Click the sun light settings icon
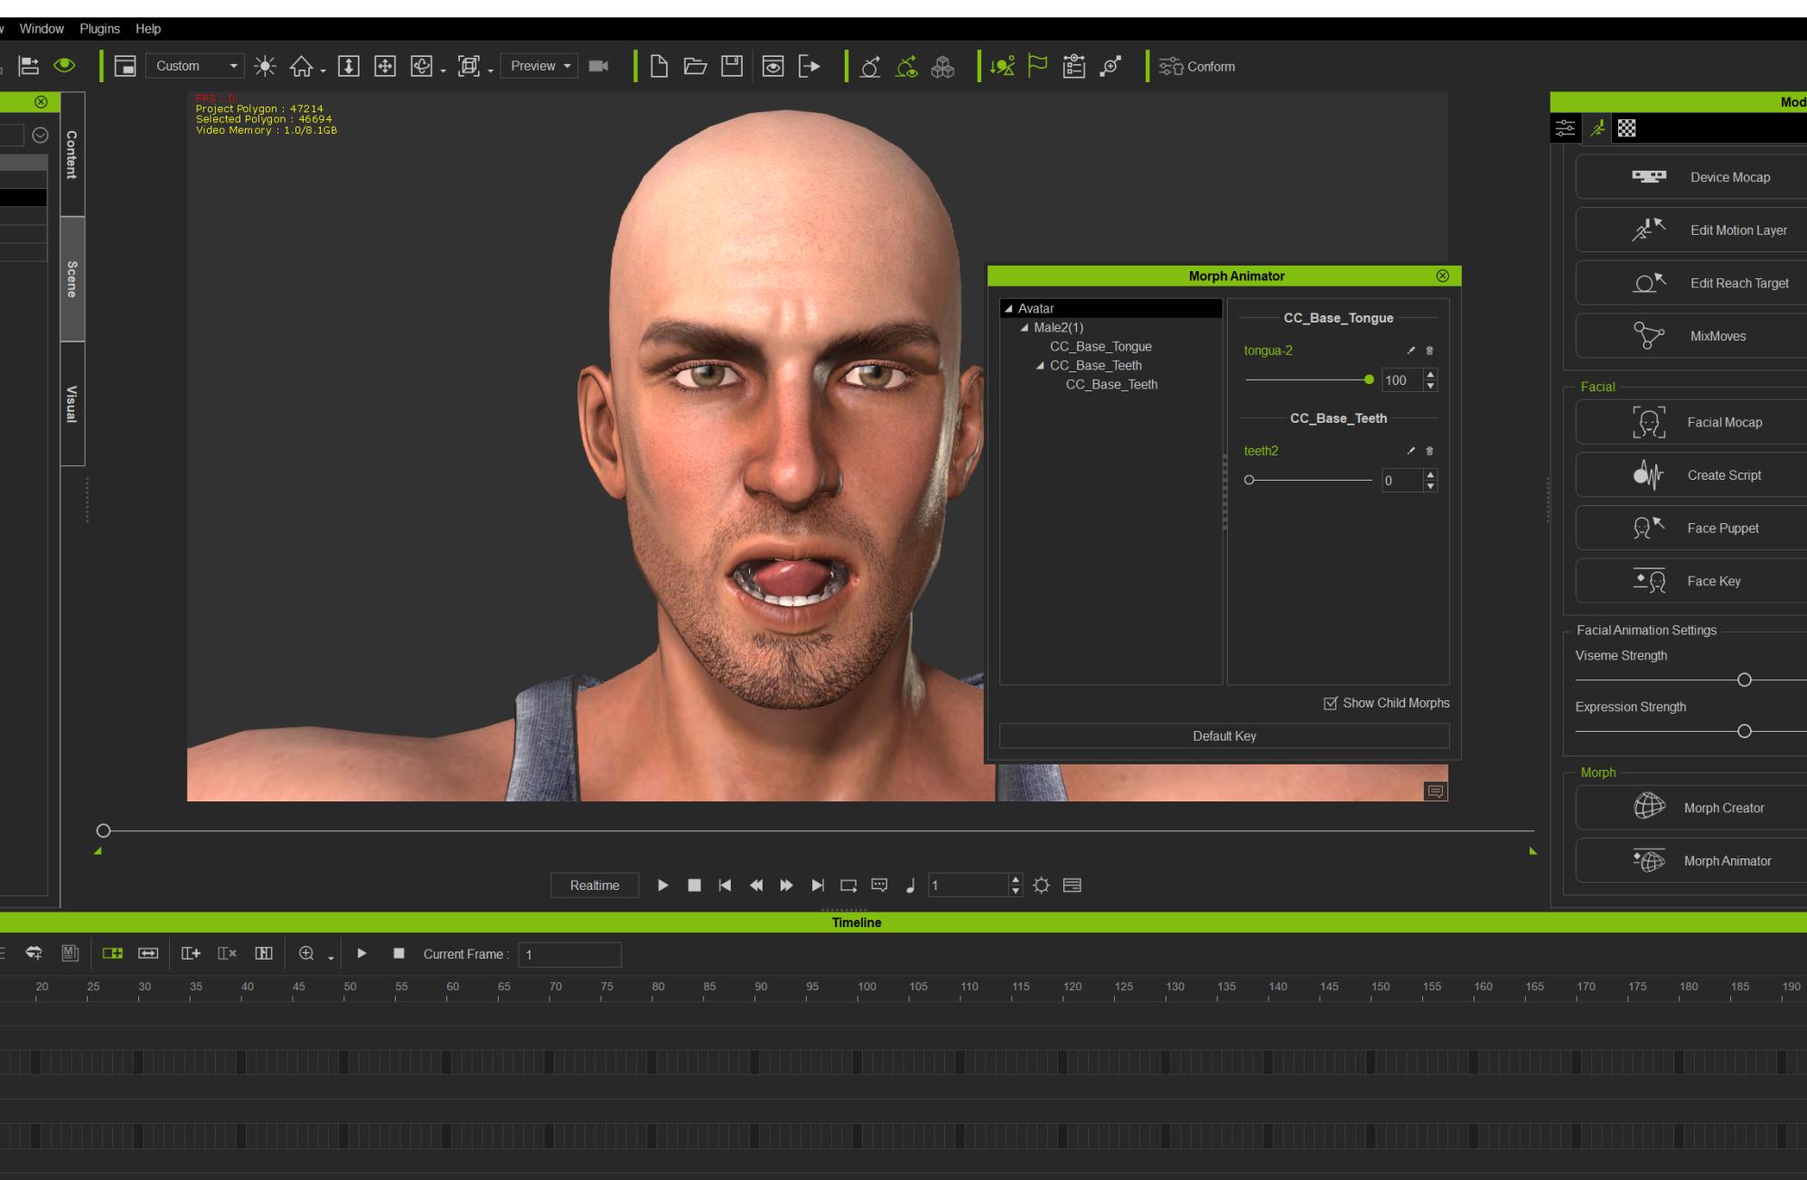The width and height of the screenshot is (1807, 1180). coord(265,66)
